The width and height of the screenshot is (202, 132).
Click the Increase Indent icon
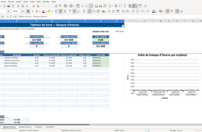point(133,11)
